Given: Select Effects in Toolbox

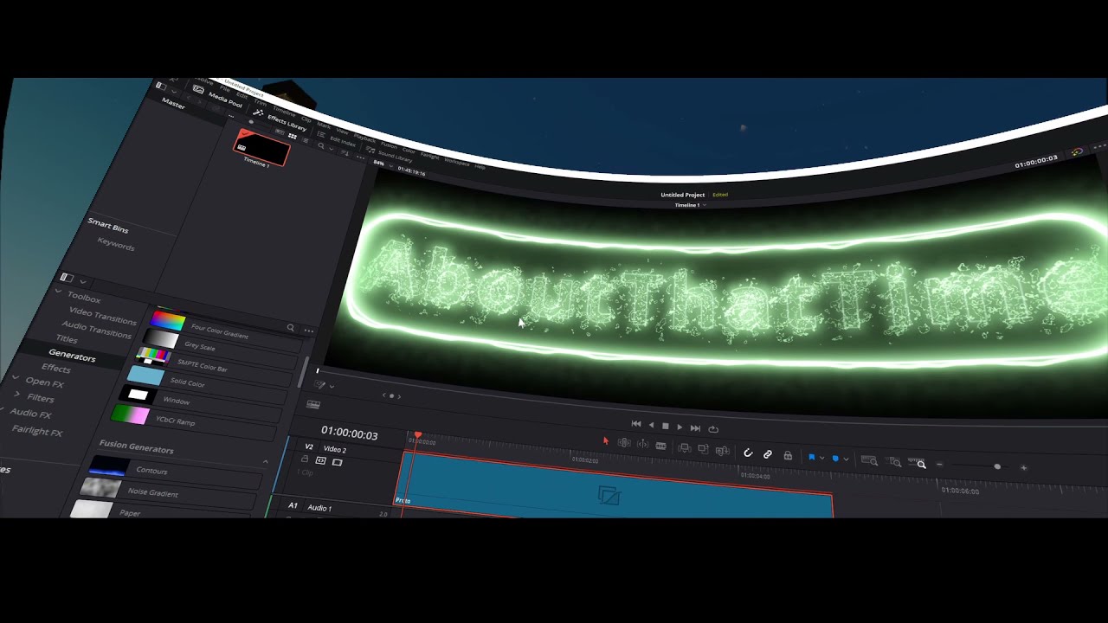Looking at the screenshot, I should (x=56, y=368).
